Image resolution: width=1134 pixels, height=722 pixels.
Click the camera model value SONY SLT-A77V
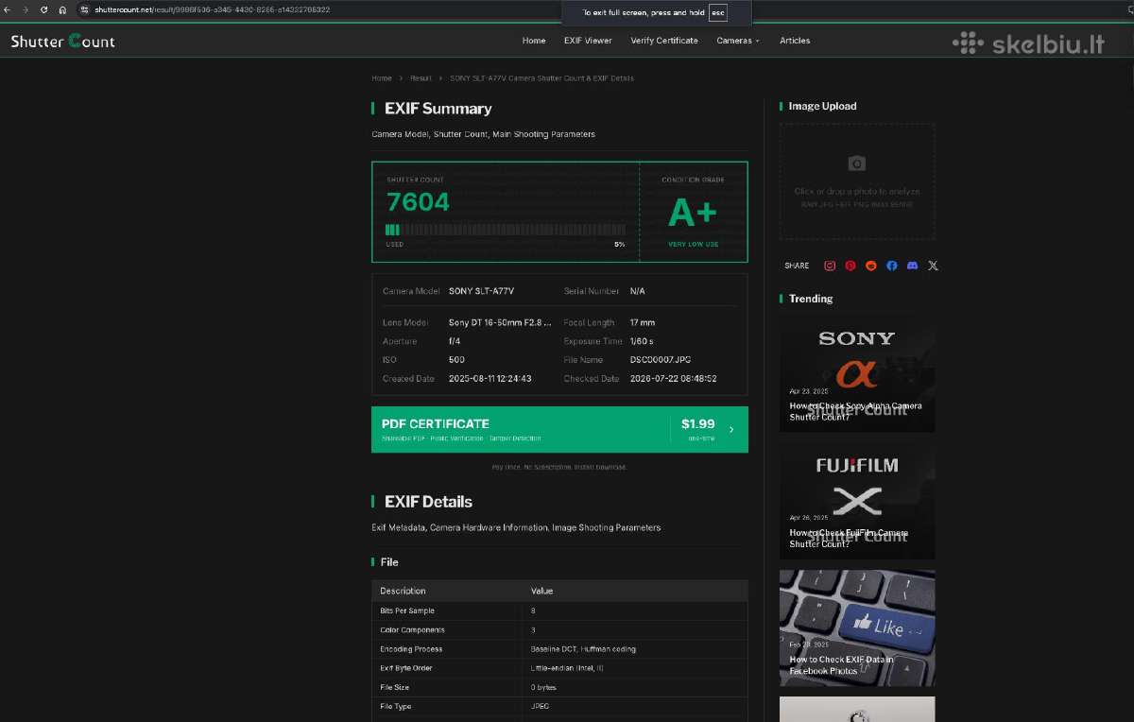[x=481, y=291]
